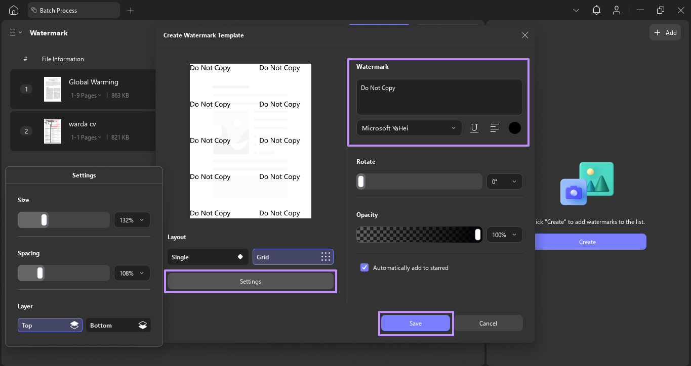The height and width of the screenshot is (366, 691).
Task: Click the notification bell icon
Action: [x=596, y=10]
